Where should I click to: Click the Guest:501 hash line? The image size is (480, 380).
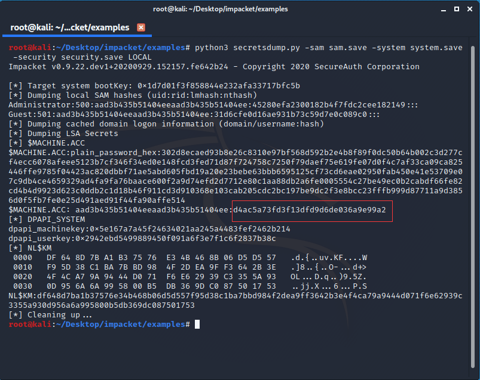tap(194, 115)
